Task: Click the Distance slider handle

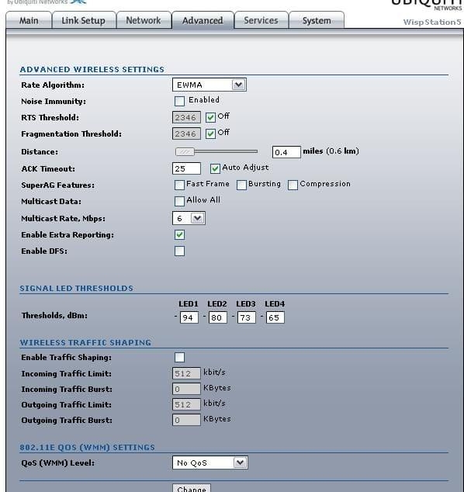Action: pos(185,152)
